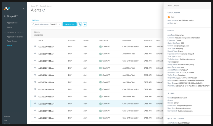
Task: Click the POLICY NAME column header
Action: 127,40
